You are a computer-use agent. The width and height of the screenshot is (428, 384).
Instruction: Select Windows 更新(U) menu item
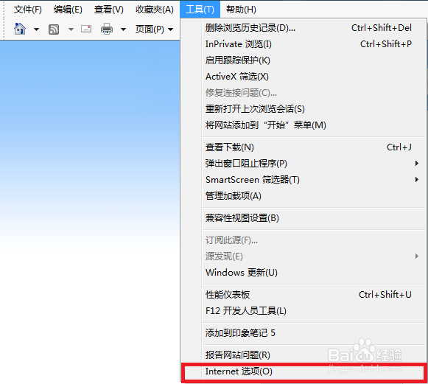pyautogui.click(x=304, y=273)
